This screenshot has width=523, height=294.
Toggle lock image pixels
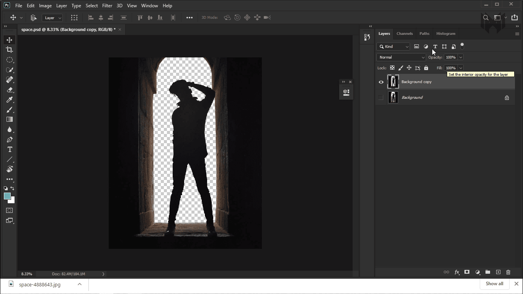pyautogui.click(x=400, y=68)
